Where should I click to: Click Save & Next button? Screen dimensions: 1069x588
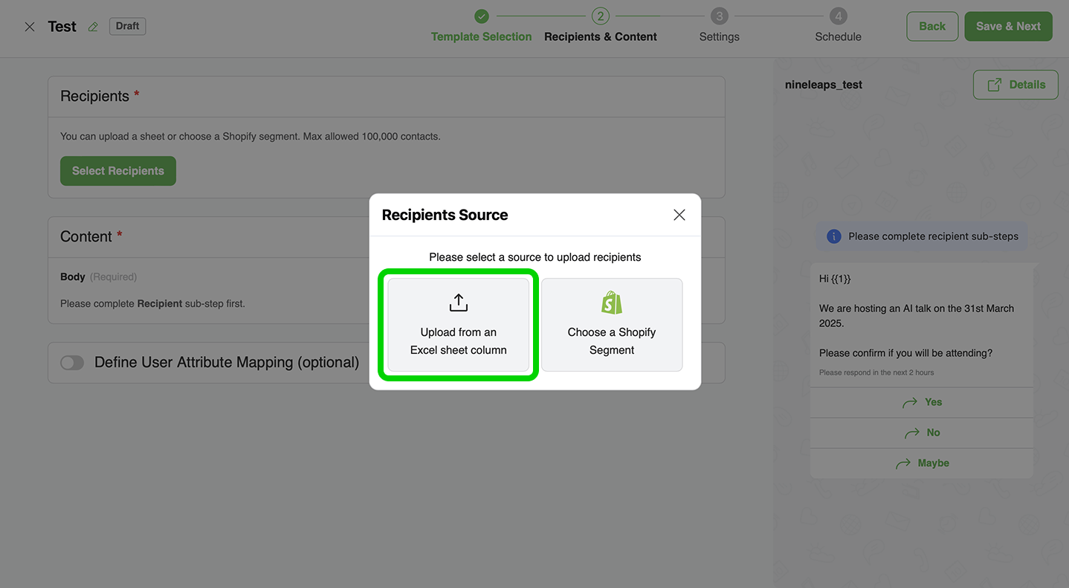point(1008,26)
